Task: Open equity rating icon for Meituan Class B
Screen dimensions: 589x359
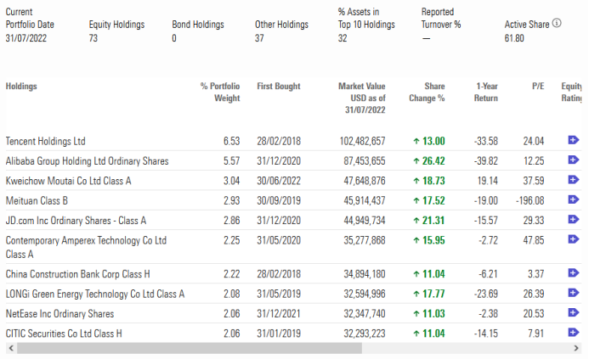Action: click(573, 200)
